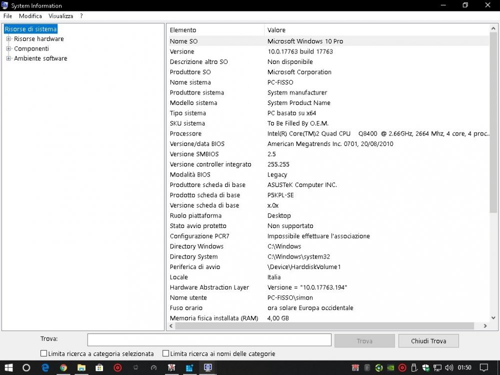
Task: Open the red gear app in taskbar
Action: tap(117, 367)
